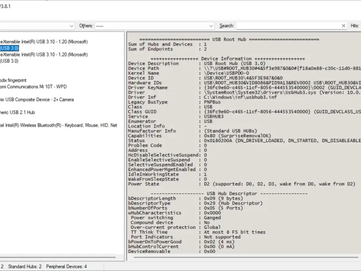Viewport: 361px width, 271px height.
Task: Click the 'bDescriptorType' Hub Descriptor line
Action: pyautogui.click(x=195, y=204)
